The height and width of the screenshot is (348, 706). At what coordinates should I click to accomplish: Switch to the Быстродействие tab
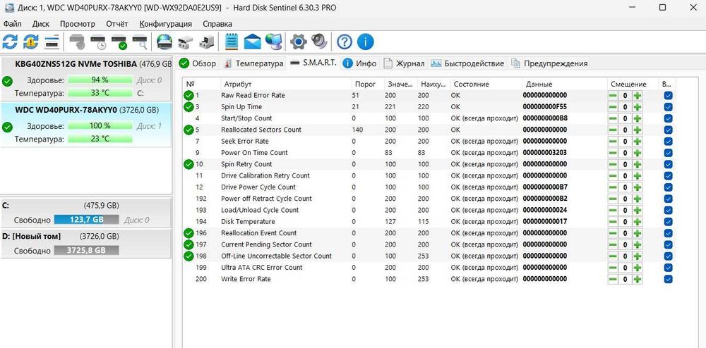[x=467, y=63]
